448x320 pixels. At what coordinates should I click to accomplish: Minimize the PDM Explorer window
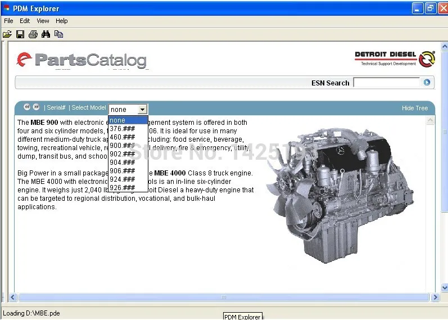click(417, 8)
